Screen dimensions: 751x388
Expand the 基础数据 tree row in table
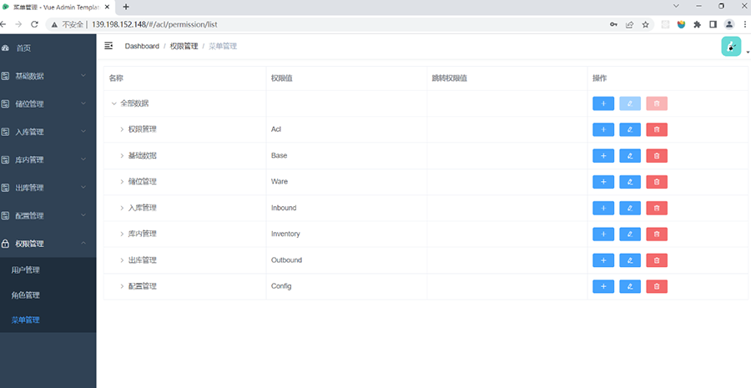click(x=122, y=156)
